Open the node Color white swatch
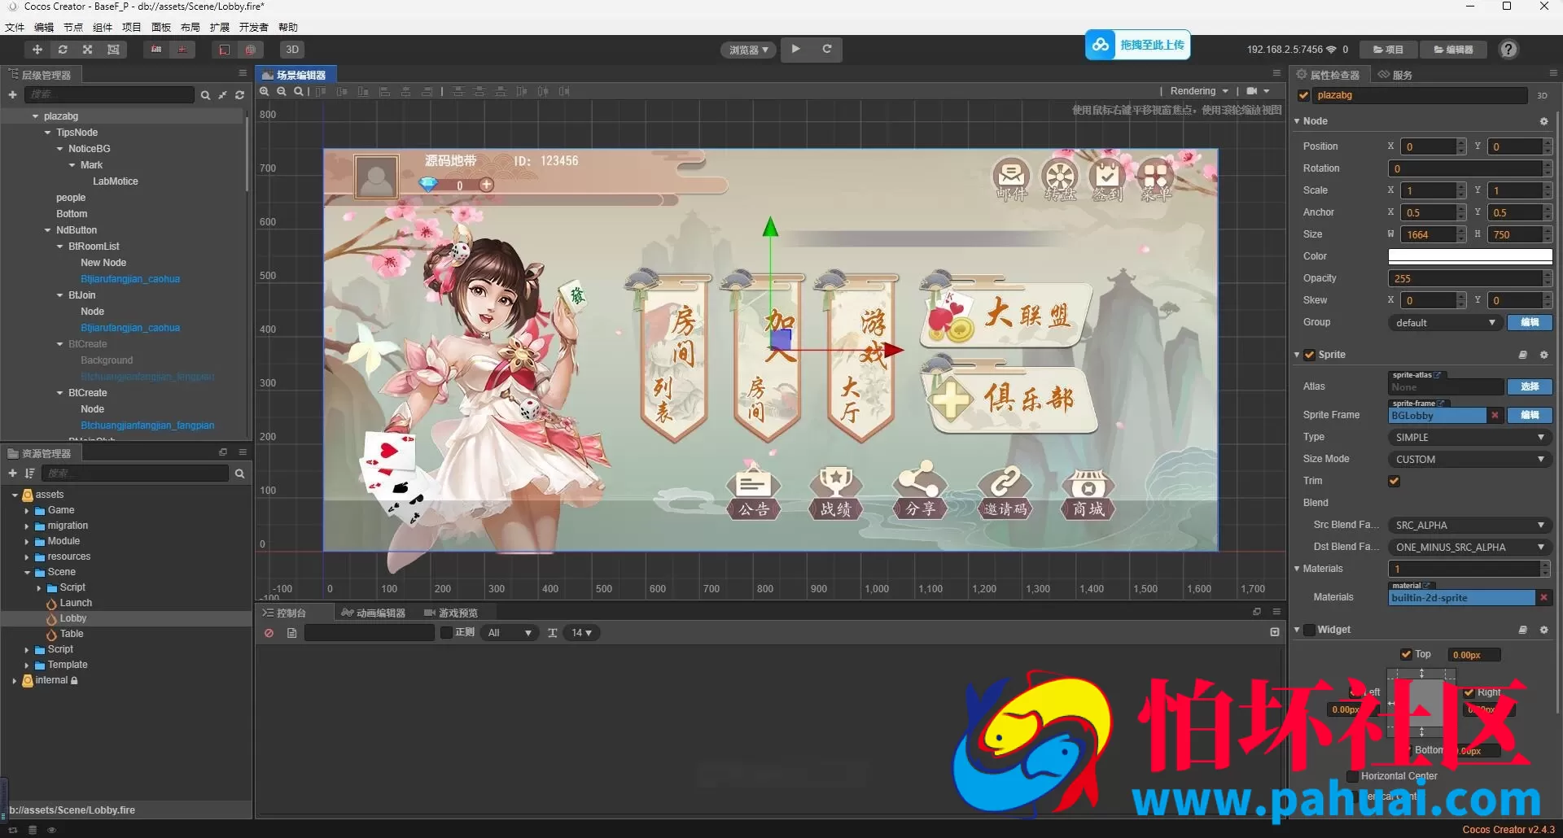This screenshot has width=1563, height=838. point(1469,256)
